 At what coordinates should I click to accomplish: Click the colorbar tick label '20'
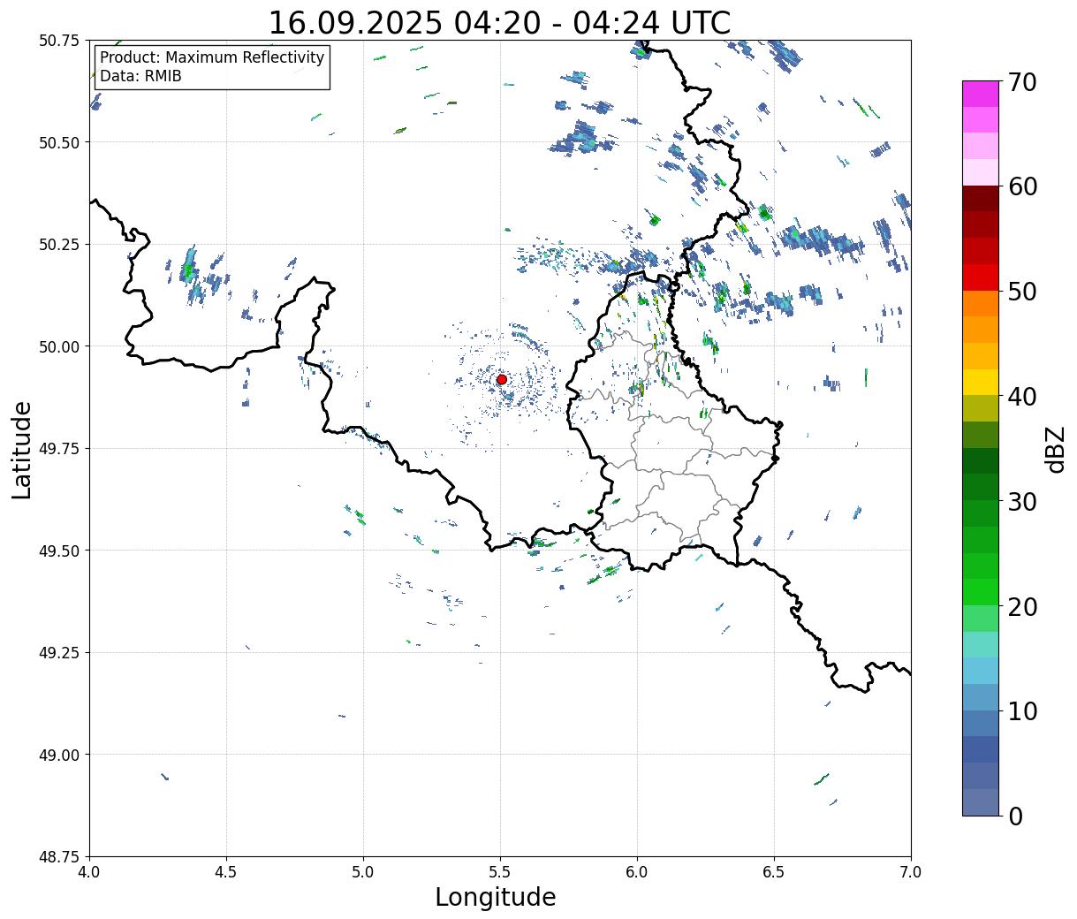(1021, 607)
